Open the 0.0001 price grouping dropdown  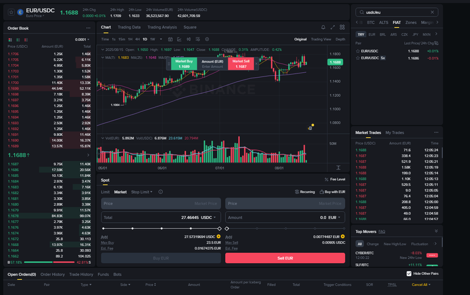[x=82, y=40]
